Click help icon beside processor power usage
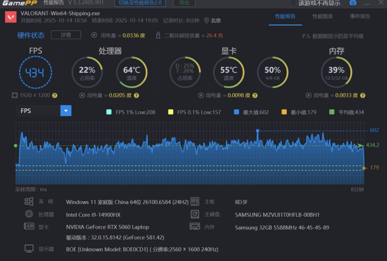Image resolution: width=387 pixels, height=261 pixels. (136, 96)
